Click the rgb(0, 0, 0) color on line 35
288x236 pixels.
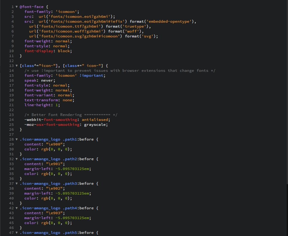point(55,174)
